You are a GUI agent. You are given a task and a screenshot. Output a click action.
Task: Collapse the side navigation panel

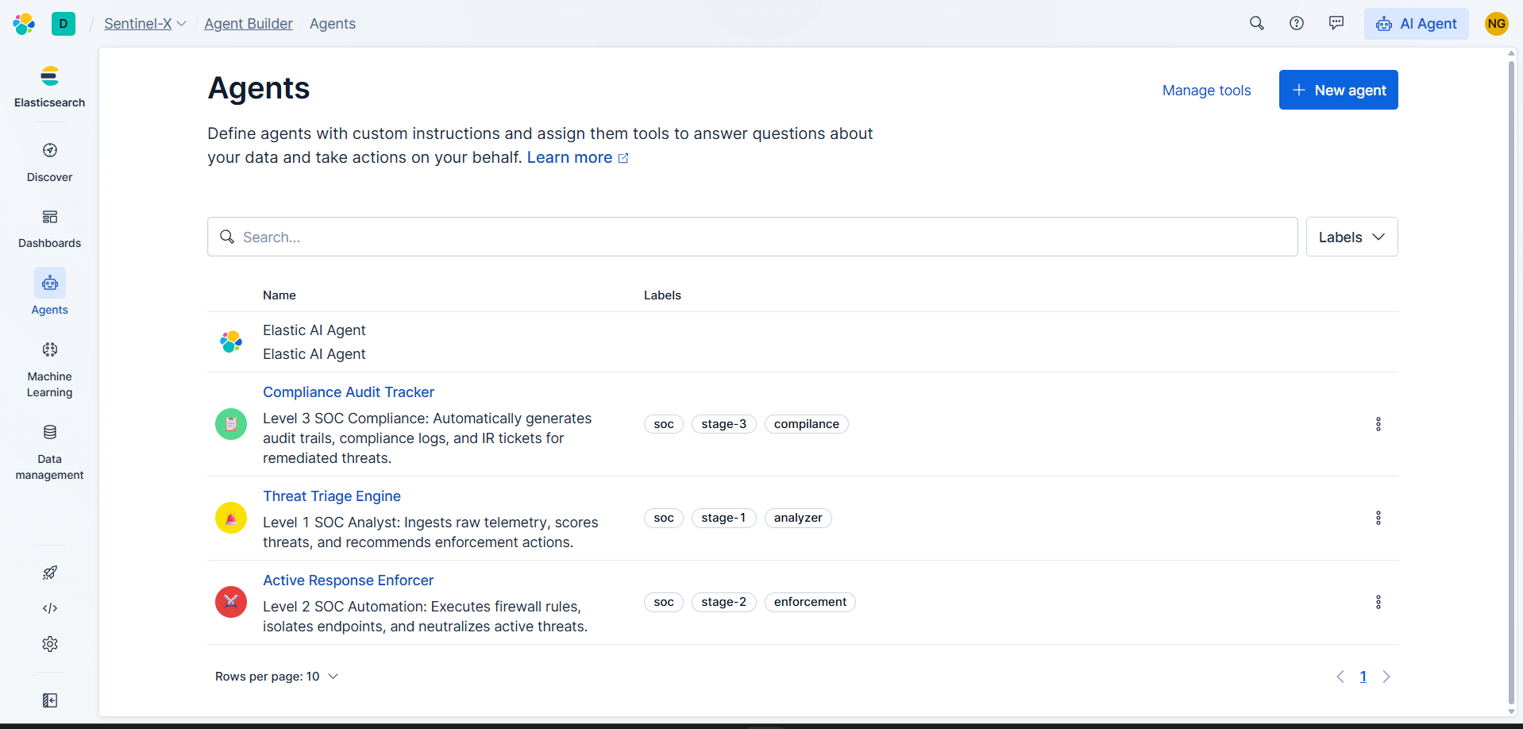50,700
